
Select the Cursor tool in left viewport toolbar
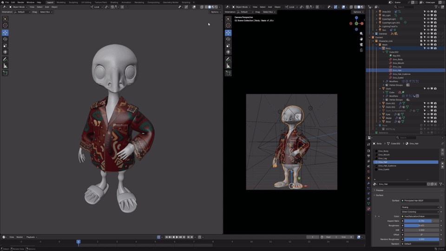(x=5, y=25)
